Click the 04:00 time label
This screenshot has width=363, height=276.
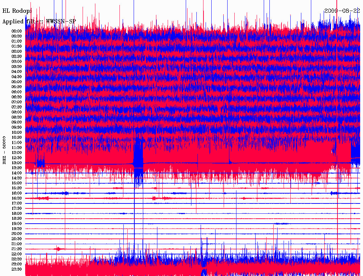(x=16, y=72)
